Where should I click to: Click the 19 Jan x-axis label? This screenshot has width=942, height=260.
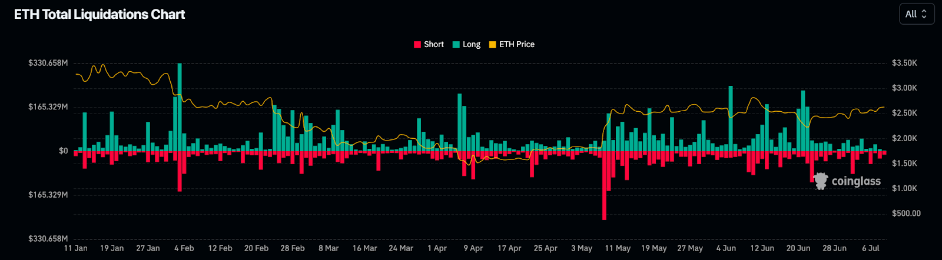coord(112,248)
